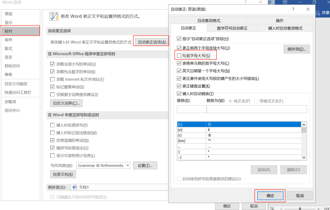The width and height of the screenshot is (330, 210).
Task: Select 校对 category in sidebar
Action: 20,31
